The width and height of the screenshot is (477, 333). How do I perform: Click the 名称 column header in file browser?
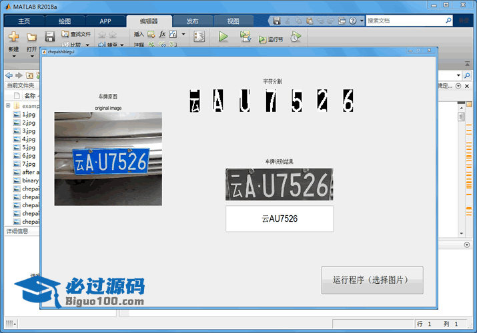click(x=30, y=96)
